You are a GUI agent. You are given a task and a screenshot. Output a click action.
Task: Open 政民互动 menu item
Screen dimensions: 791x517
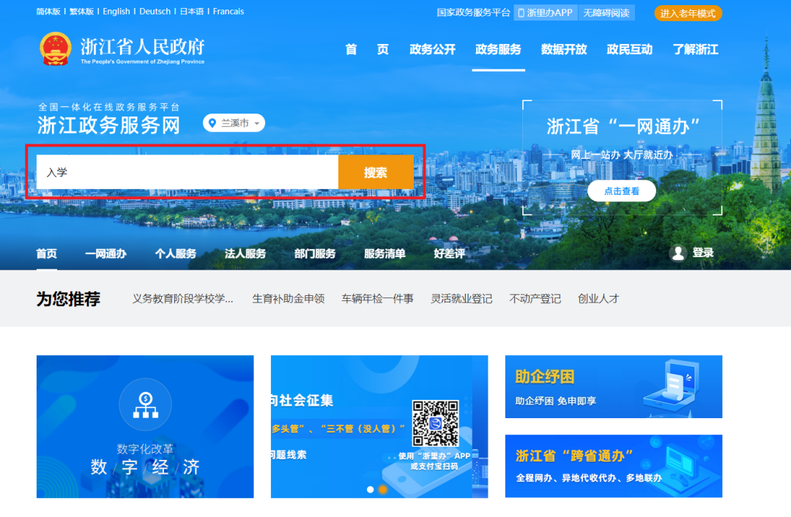[x=630, y=50]
